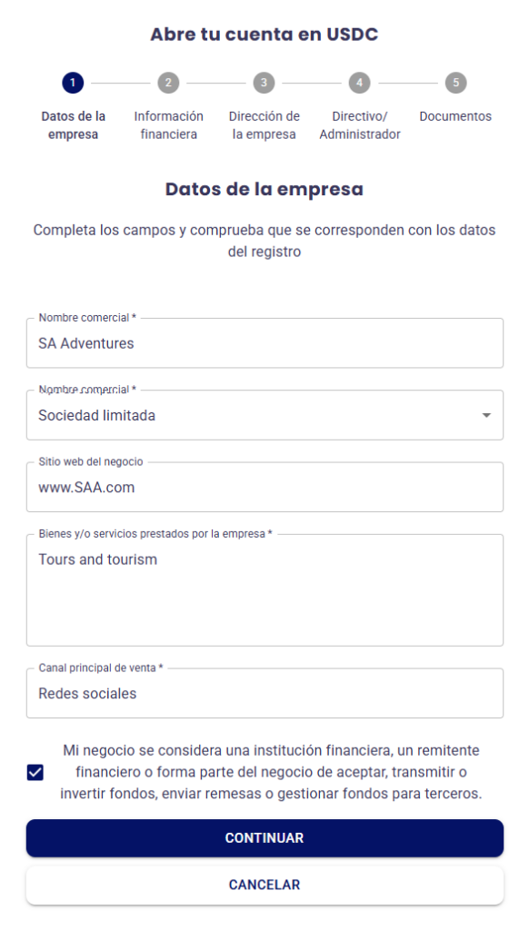Click the step 3 circle in the wizard
The height and width of the screenshot is (930, 529).
tap(264, 83)
